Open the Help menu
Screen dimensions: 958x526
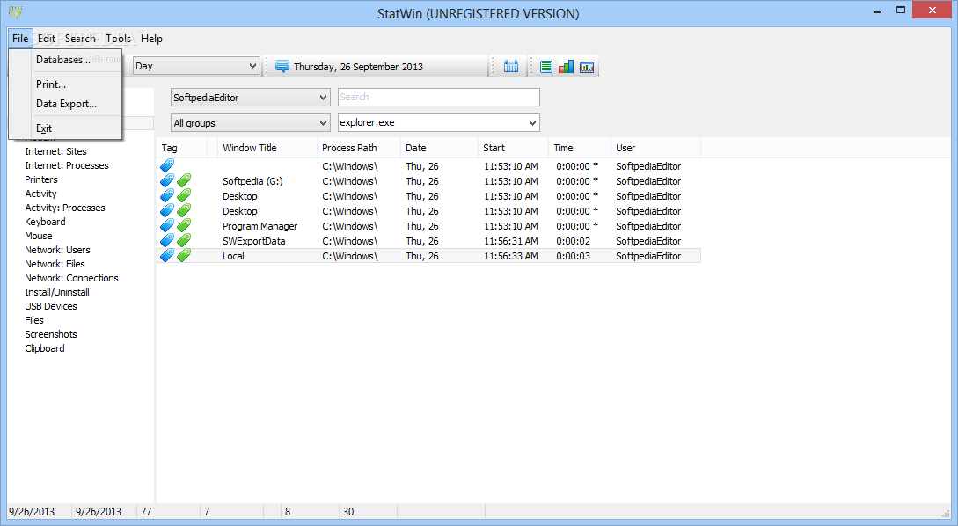(x=151, y=39)
